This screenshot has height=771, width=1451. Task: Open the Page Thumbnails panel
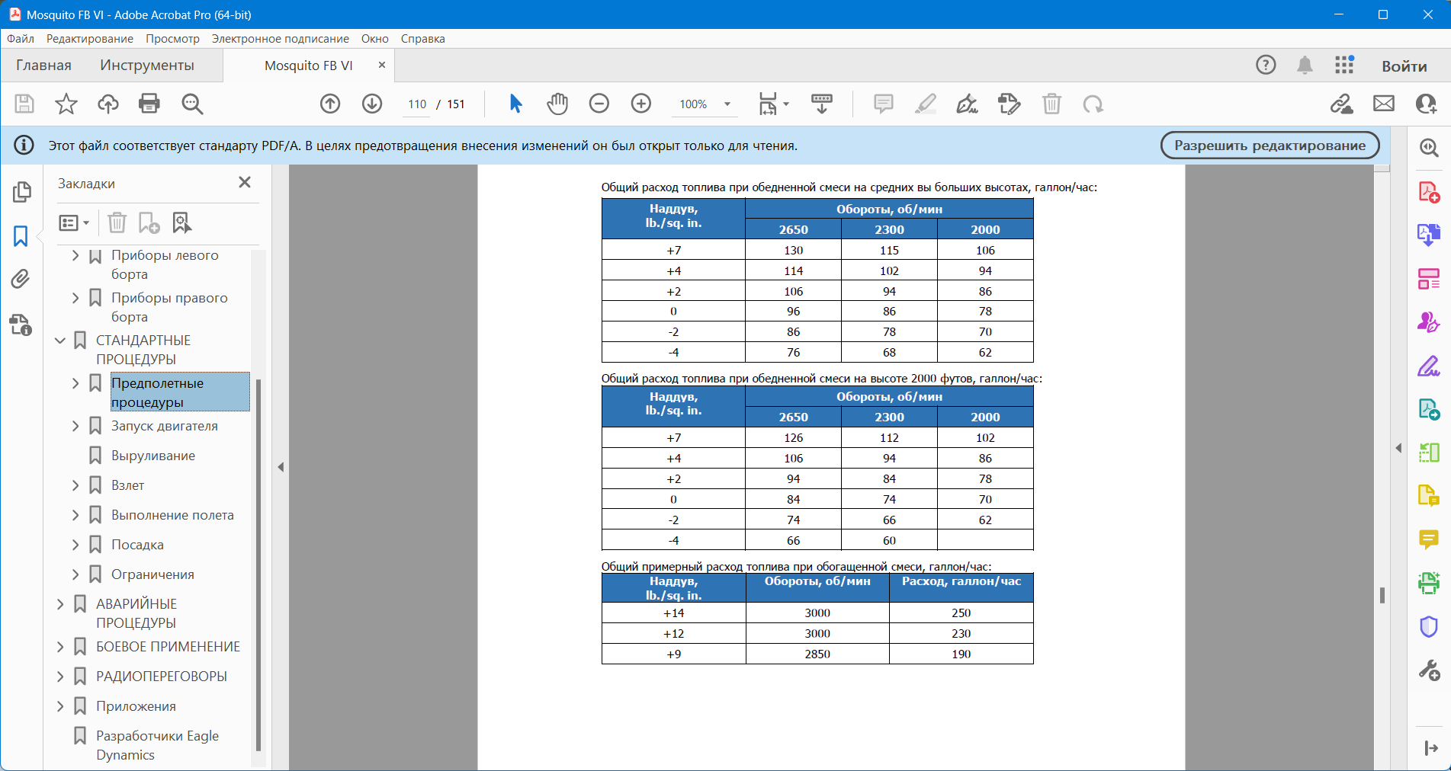point(21,192)
